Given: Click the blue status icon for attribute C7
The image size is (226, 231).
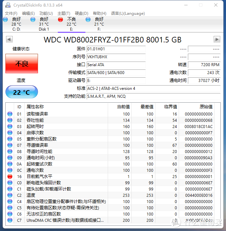Looking at the screenshot, I should coord(10,220).
